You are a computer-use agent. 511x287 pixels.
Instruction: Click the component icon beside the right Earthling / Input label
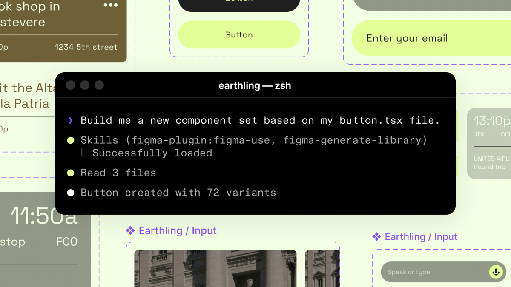click(x=376, y=237)
